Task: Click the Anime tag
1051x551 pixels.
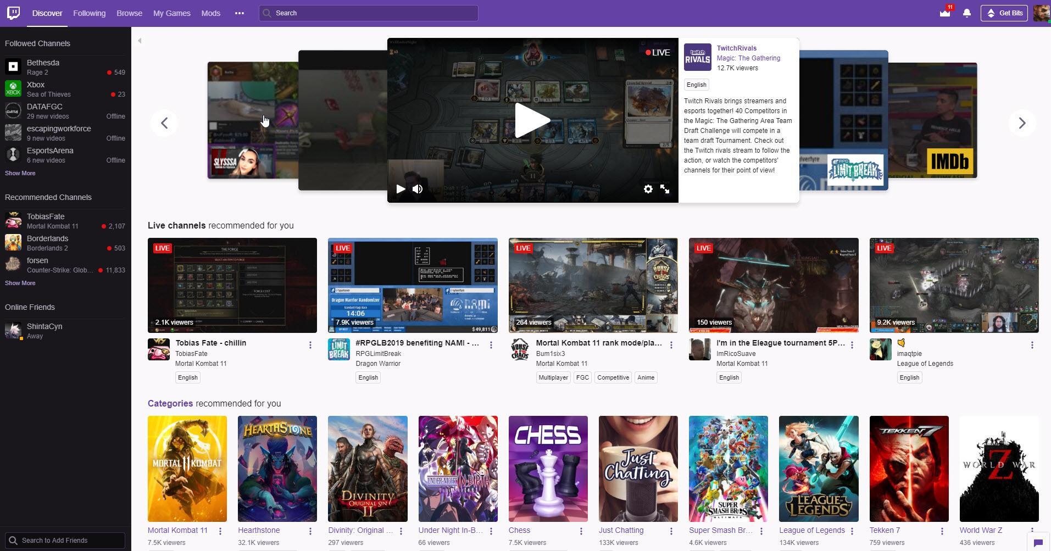Action: (x=646, y=377)
